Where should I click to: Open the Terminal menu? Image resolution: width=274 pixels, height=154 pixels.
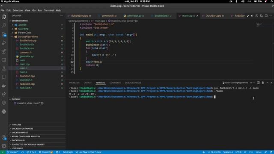coord(49,10)
